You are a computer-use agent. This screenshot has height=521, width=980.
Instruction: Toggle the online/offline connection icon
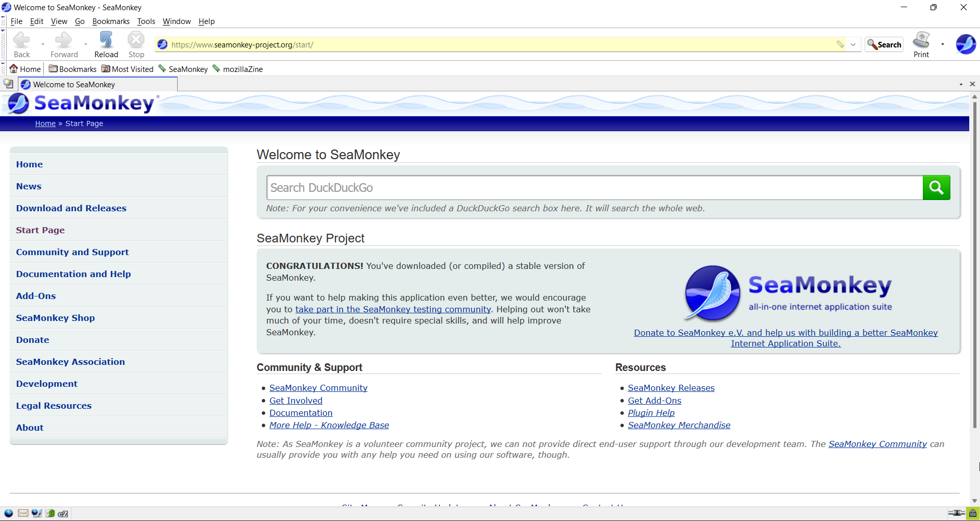[956, 513]
